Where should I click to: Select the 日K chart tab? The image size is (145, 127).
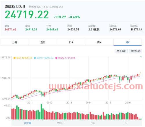point(71,42)
